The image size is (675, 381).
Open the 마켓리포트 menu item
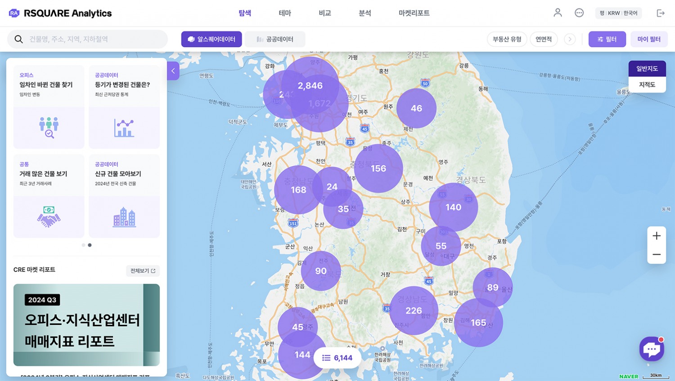[413, 13]
